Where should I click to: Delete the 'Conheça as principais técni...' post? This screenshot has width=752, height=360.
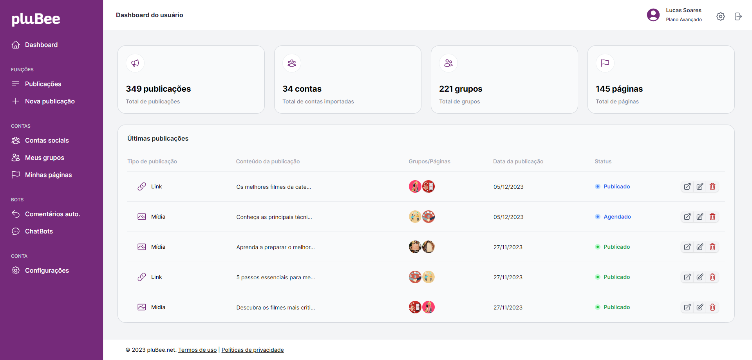(712, 217)
